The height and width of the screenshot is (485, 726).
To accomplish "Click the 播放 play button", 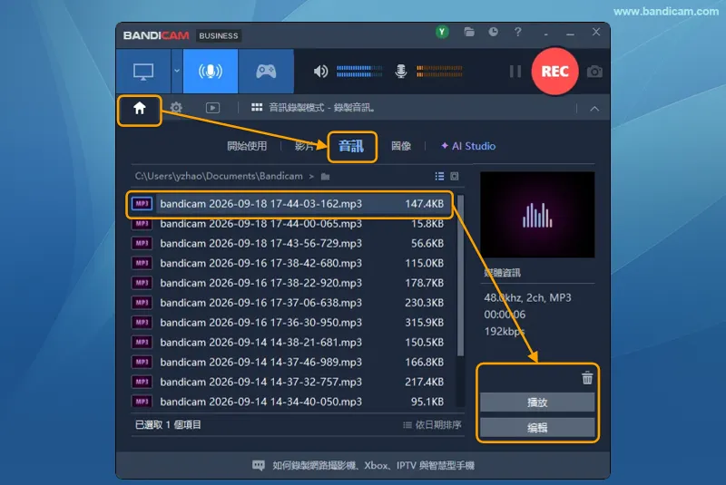I will pos(537,403).
